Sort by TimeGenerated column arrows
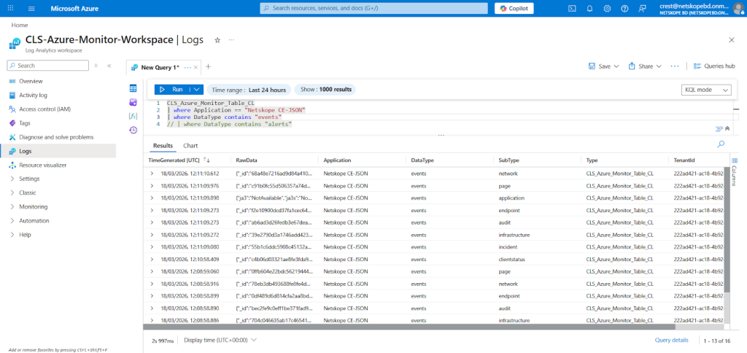This screenshot has height=353, width=747. (x=206, y=160)
